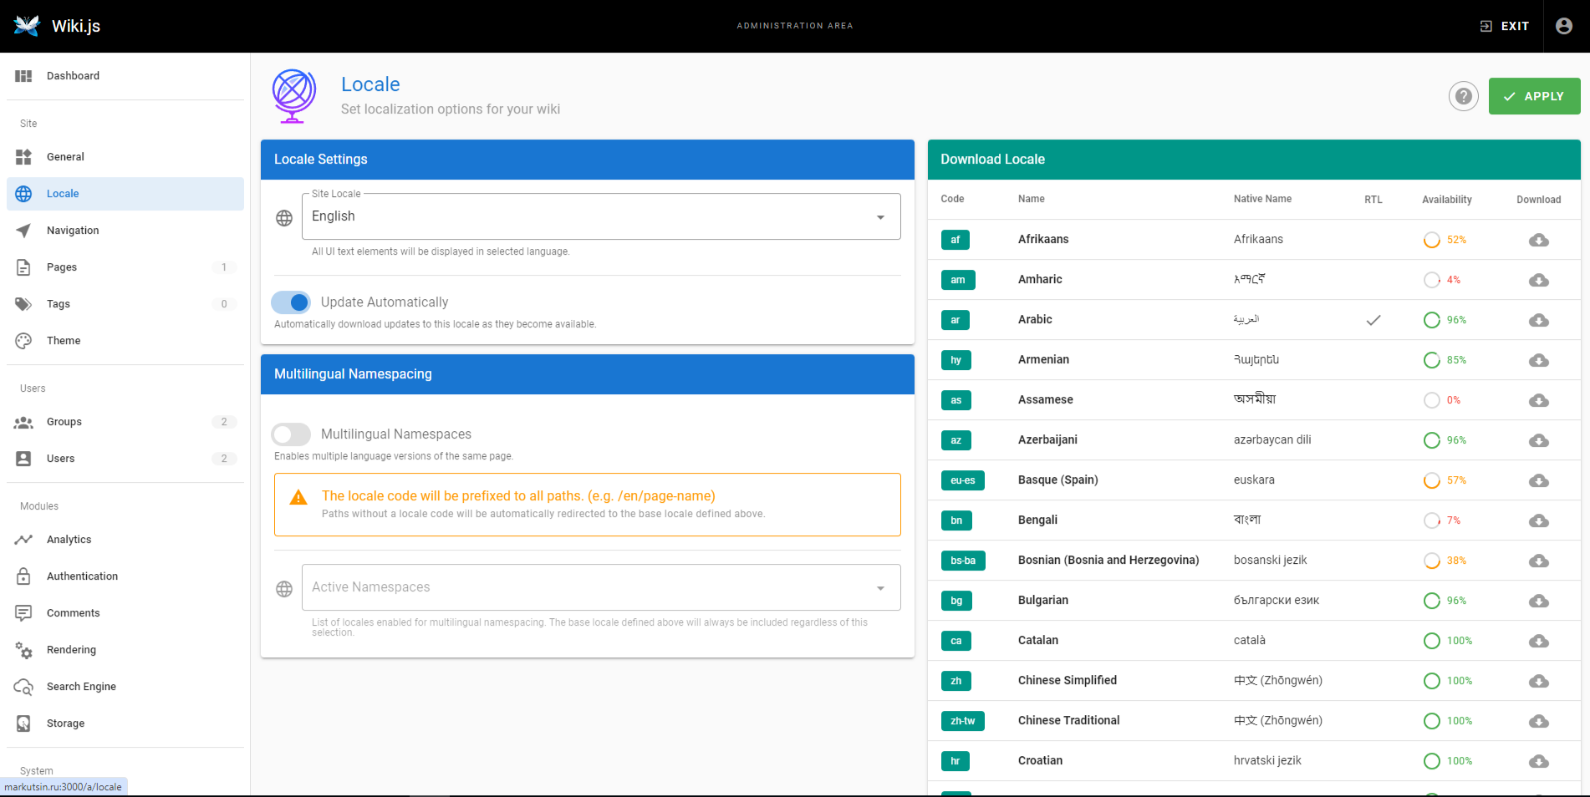
Task: Click the large Locale globe header icon
Action: (293, 96)
